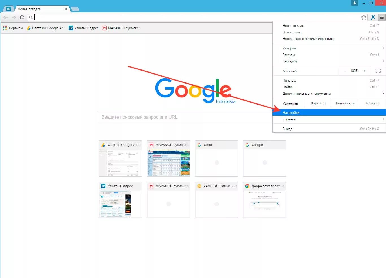Increase zoom with the plus button
Viewport: 386px width, 278px height.
pyautogui.click(x=365, y=71)
